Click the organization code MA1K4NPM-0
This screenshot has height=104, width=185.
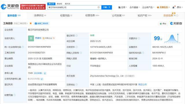[159, 53]
